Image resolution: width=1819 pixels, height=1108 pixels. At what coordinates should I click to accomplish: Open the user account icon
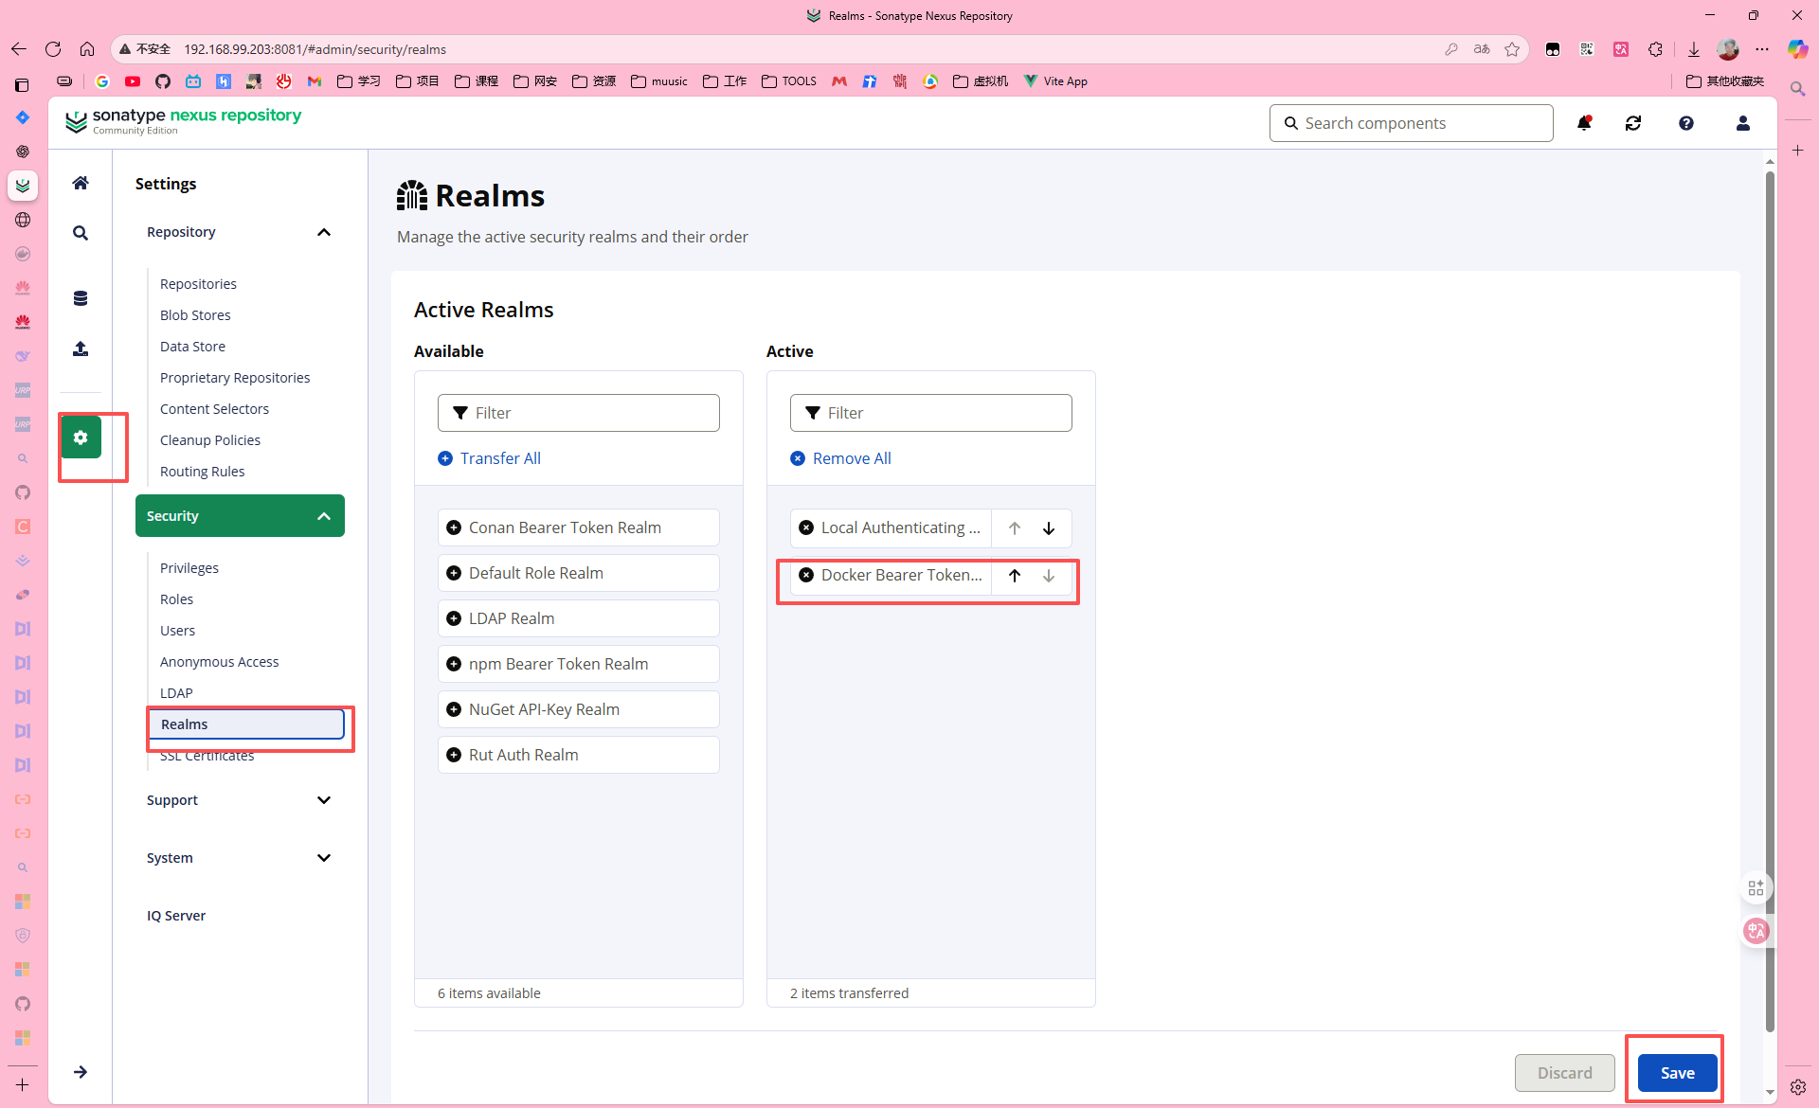click(x=1742, y=123)
